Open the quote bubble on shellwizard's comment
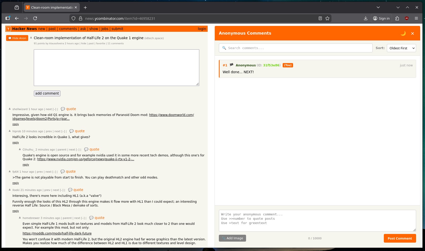425x251 pixels. (x=63, y=109)
